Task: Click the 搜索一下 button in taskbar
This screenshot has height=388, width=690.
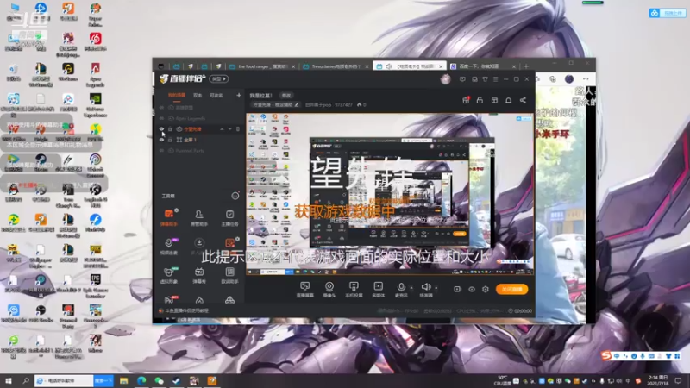Action: coord(103,380)
